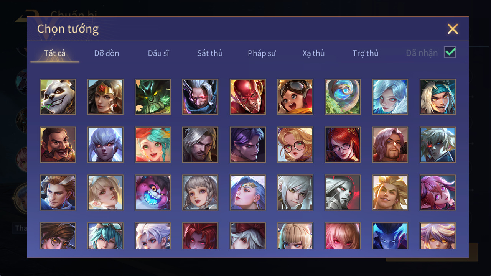This screenshot has width=491, height=276.
Task: Select the panda hero portrait
Action: [58, 97]
